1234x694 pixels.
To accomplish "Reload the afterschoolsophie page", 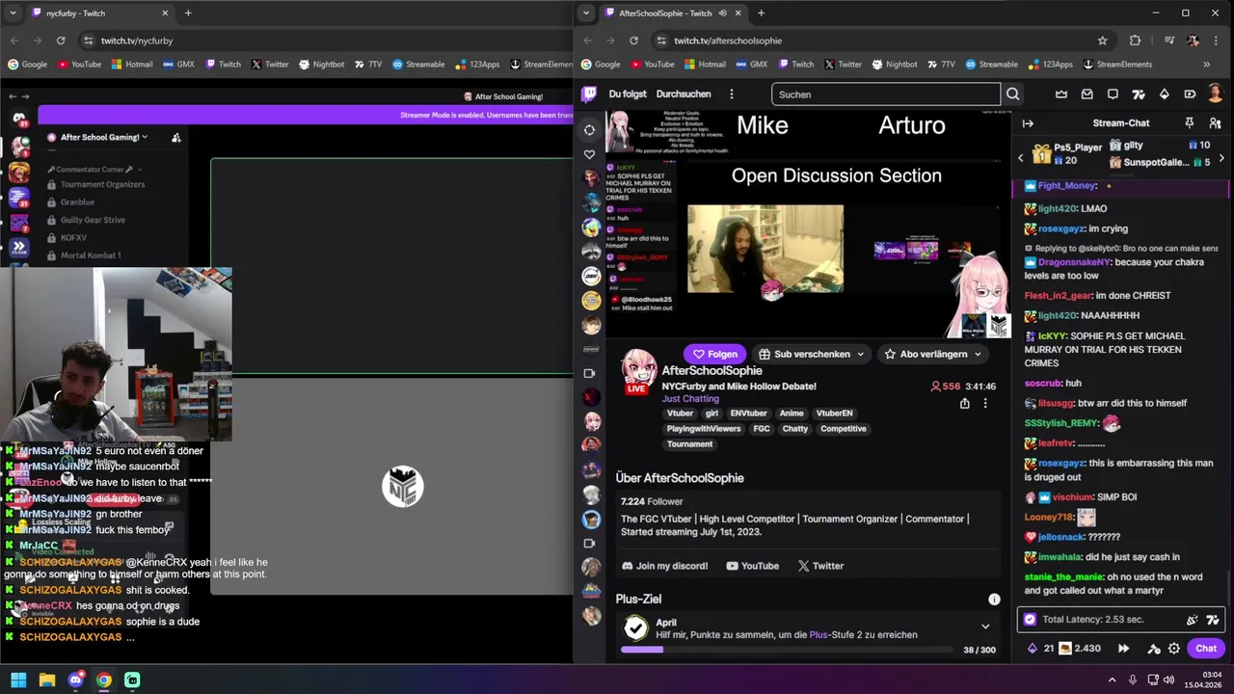I will click(633, 40).
